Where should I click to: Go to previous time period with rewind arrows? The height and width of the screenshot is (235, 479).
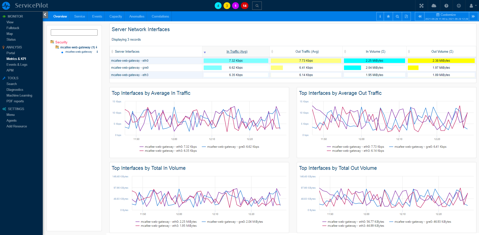click(x=420, y=17)
